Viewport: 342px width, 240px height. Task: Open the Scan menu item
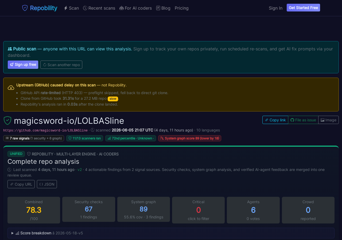click(x=71, y=8)
